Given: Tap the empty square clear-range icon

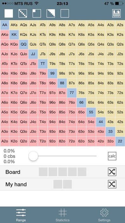Looking at the screenshot, I should click(65, 13).
